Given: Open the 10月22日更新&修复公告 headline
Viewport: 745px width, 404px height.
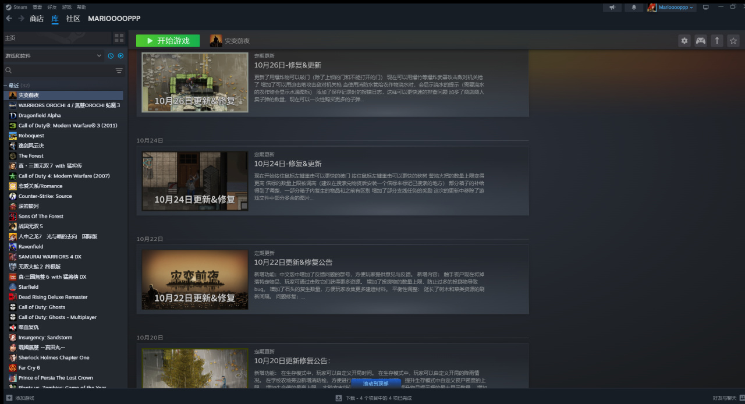Looking at the screenshot, I should (293, 262).
